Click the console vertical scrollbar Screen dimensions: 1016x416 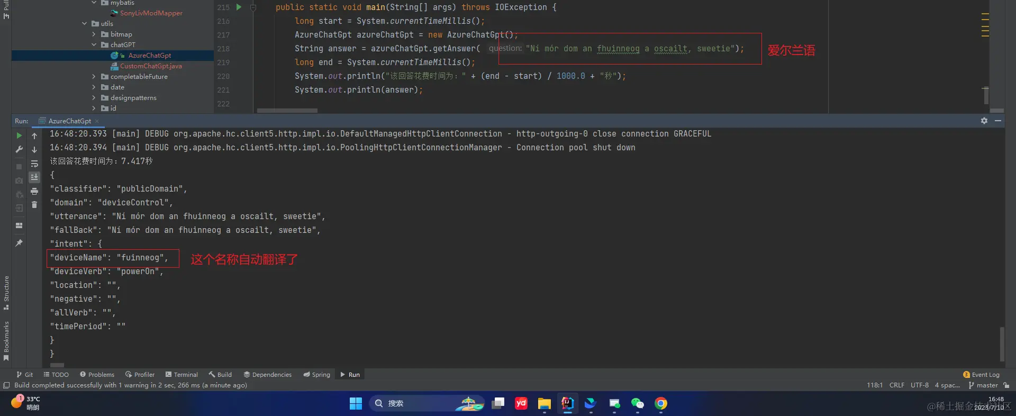1002,344
